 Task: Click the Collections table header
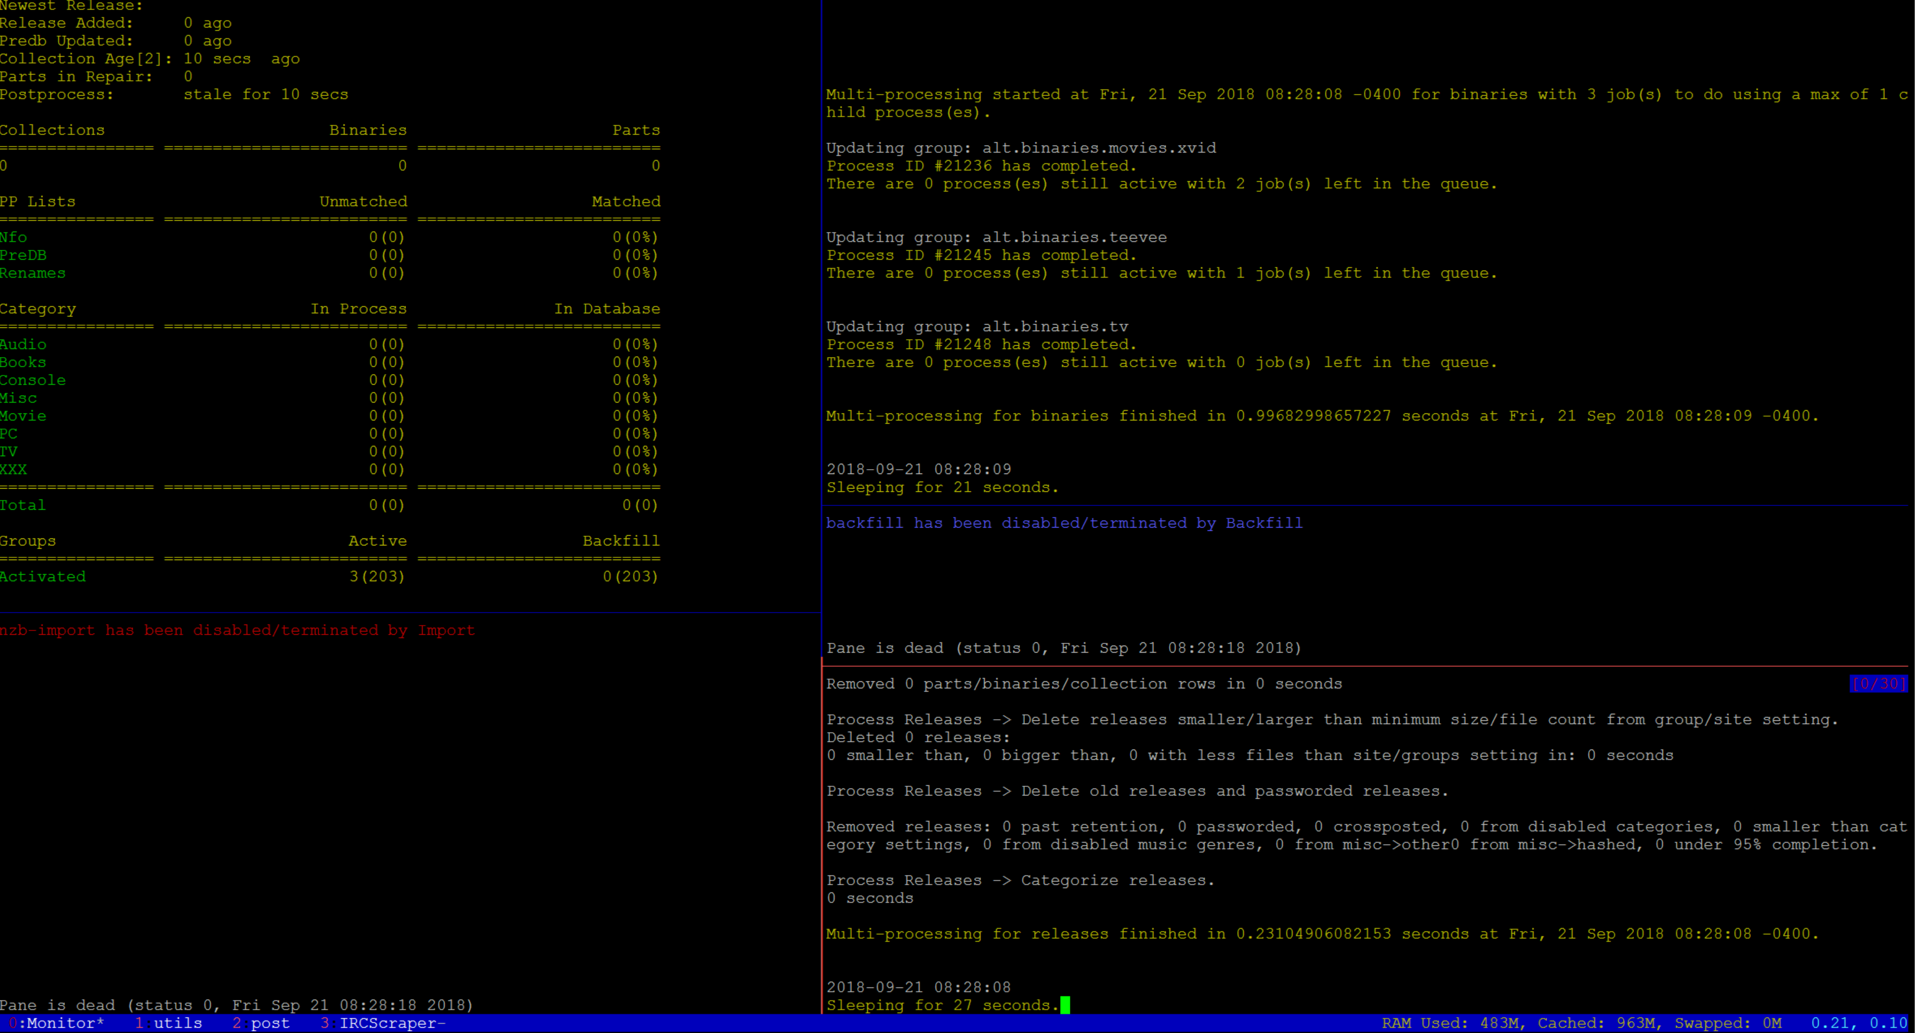pos(52,129)
